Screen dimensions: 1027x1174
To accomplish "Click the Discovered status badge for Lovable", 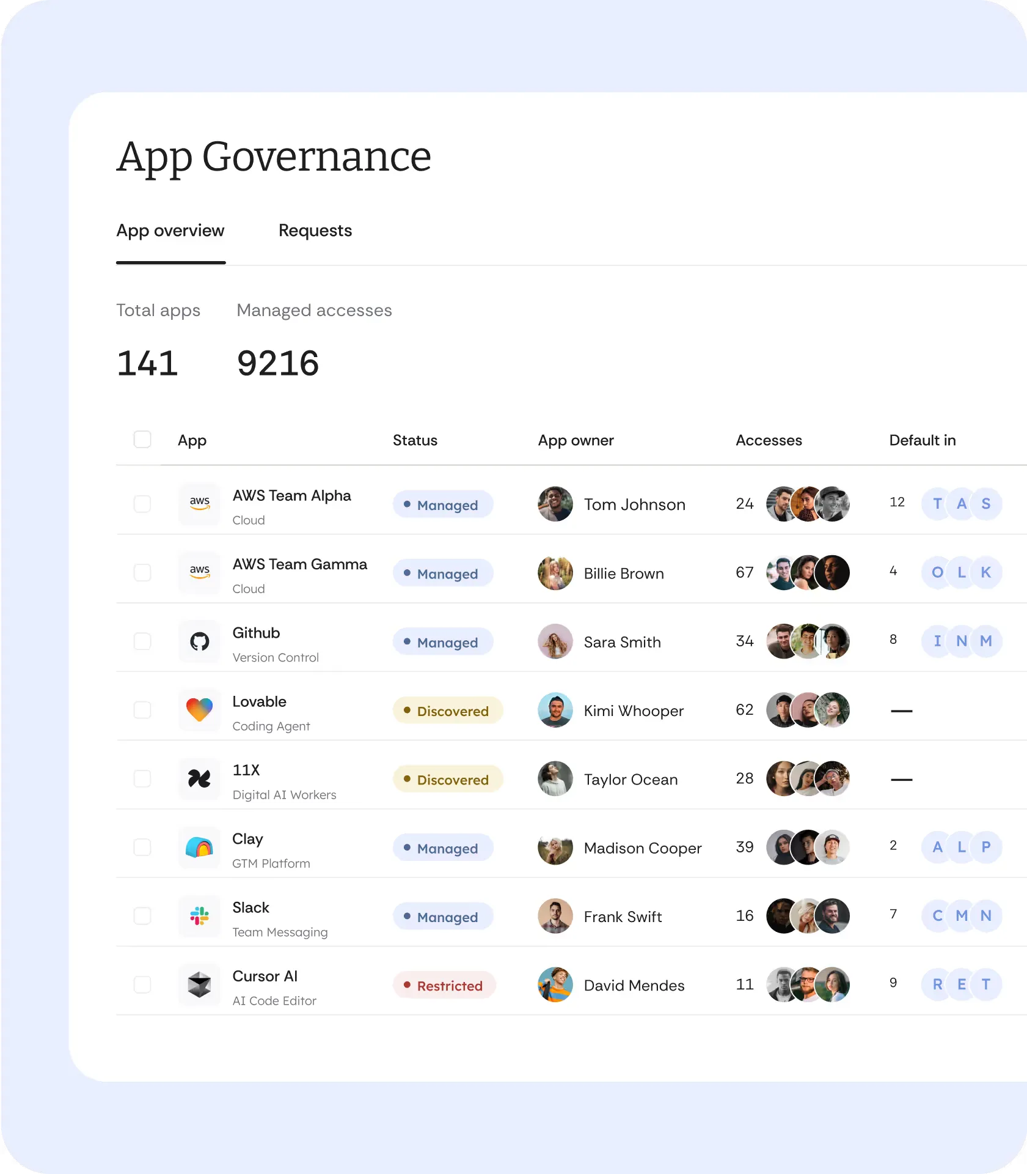I will pyautogui.click(x=447, y=711).
